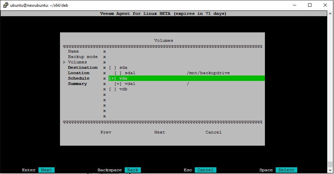Select the Name wizard step
Image resolution: width=334 pixels, height=174 pixels.
pos(73,51)
